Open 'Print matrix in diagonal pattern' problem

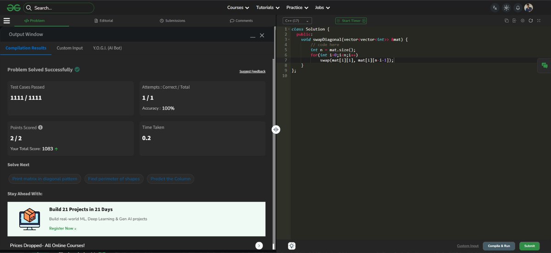coord(45,179)
